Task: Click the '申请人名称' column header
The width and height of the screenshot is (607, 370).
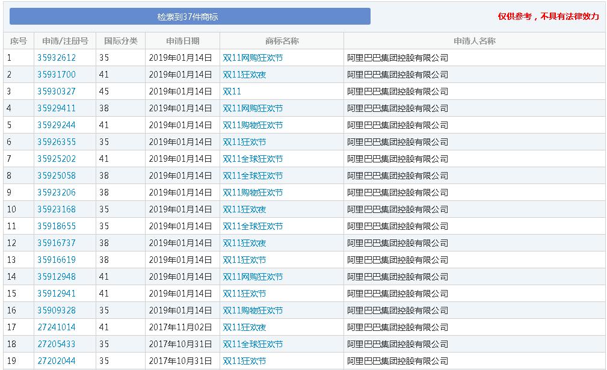Action: pos(474,41)
